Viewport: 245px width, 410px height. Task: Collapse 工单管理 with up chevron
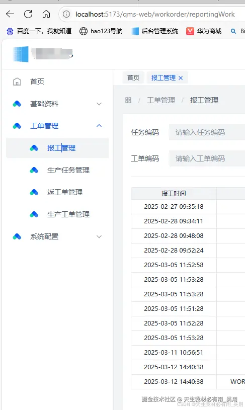coord(99,126)
